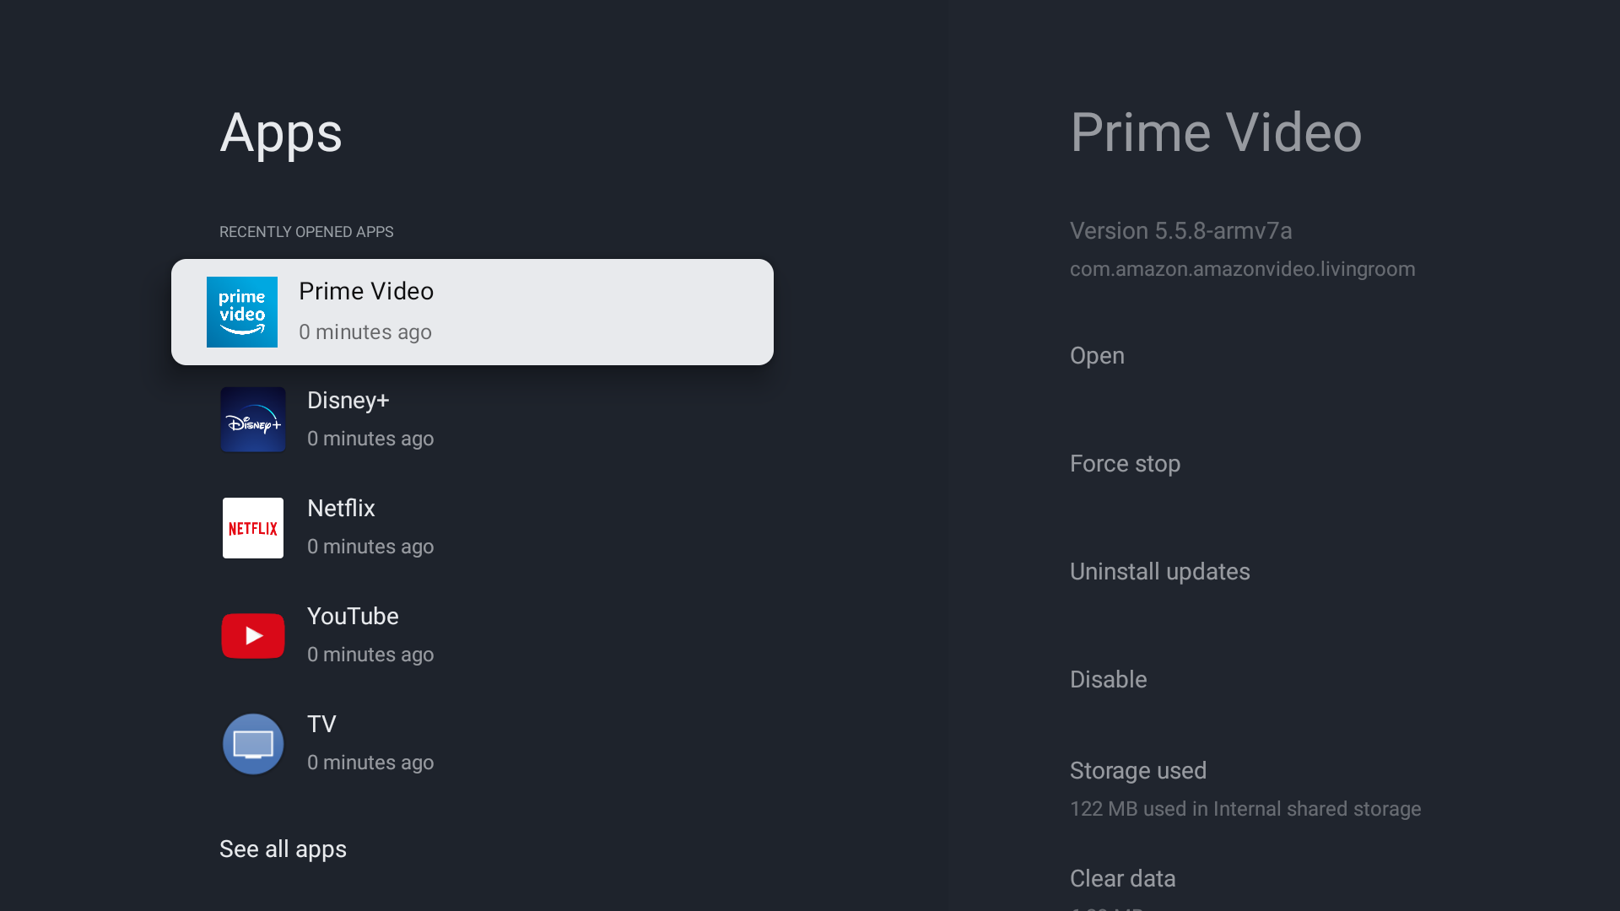Choose the Netflix entry name
1620x911 pixels.
coord(341,509)
